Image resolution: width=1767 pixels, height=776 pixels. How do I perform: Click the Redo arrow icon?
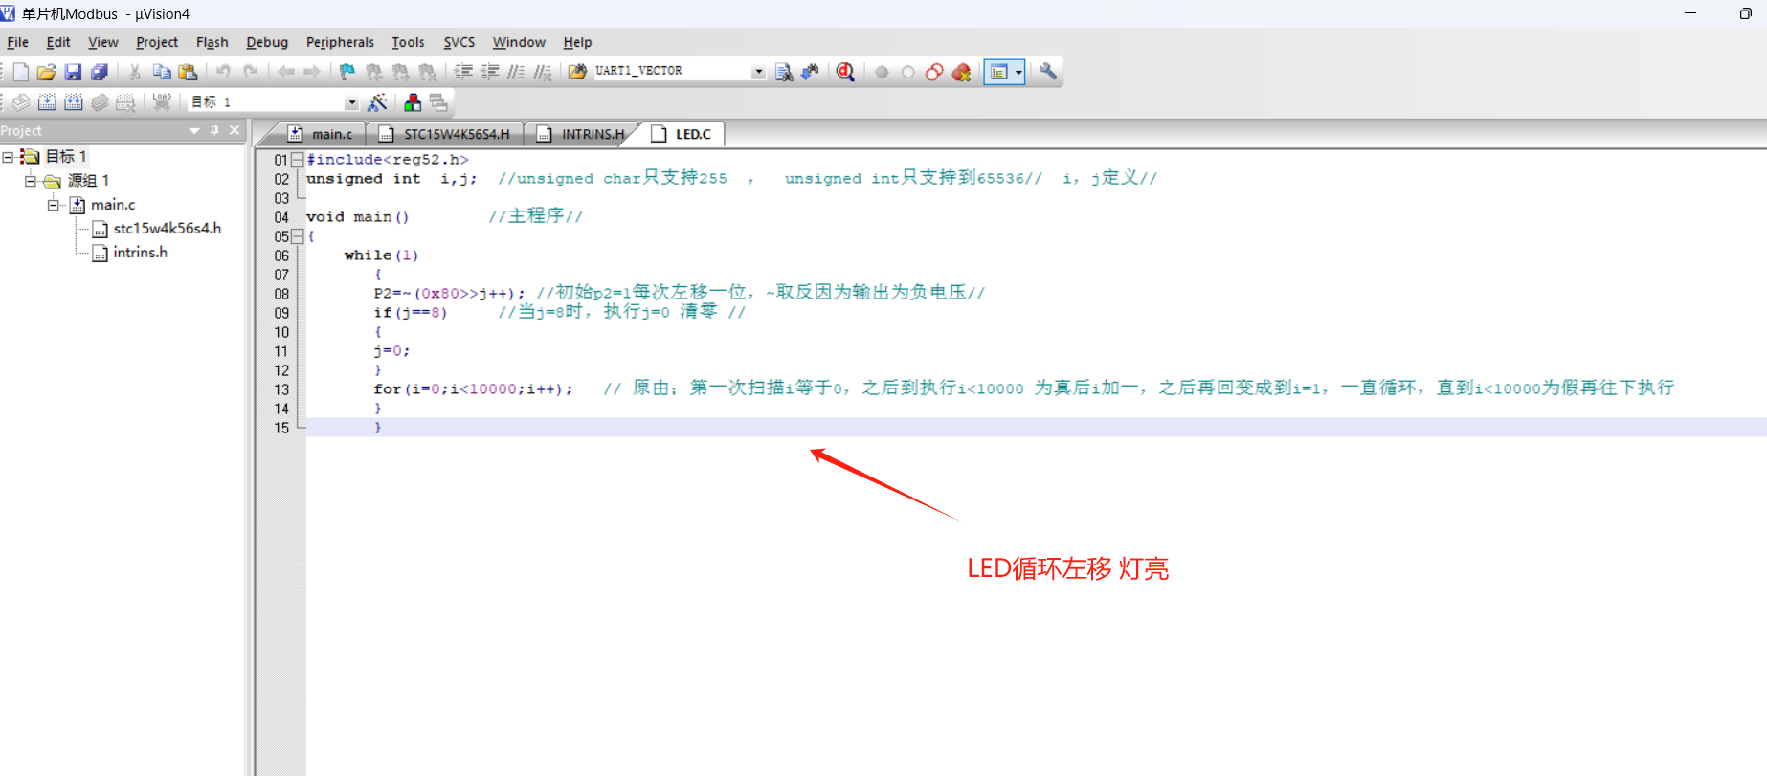tap(250, 72)
